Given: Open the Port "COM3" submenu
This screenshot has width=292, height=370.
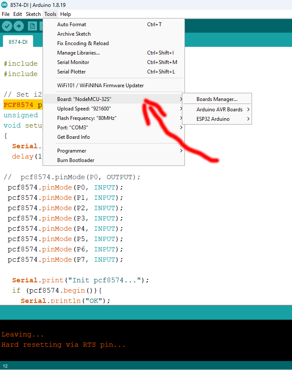Looking at the screenshot, I should 72,128.
